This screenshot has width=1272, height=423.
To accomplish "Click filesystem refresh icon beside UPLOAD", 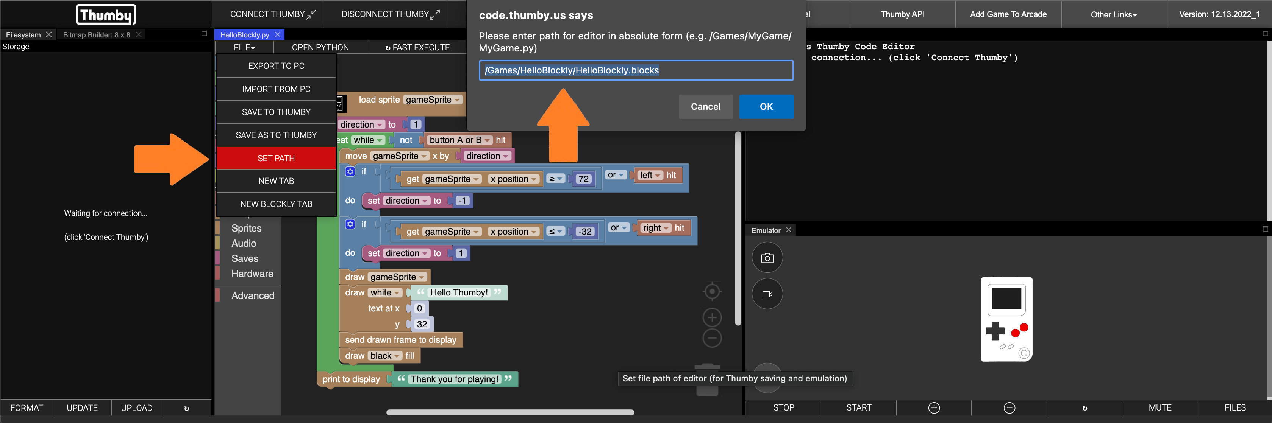I will point(186,408).
